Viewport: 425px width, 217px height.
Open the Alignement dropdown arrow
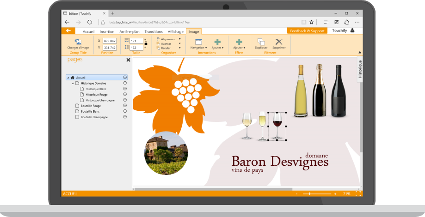point(180,39)
